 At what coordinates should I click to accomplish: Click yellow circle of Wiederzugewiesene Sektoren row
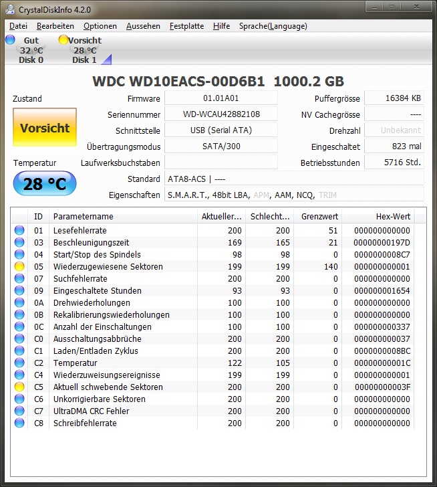point(19,266)
